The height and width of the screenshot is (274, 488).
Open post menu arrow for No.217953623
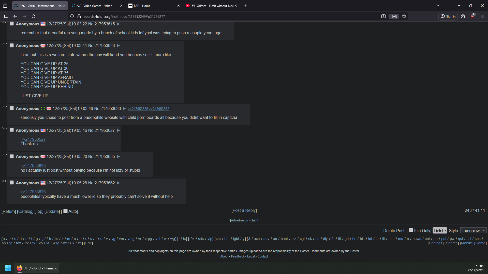(x=118, y=46)
